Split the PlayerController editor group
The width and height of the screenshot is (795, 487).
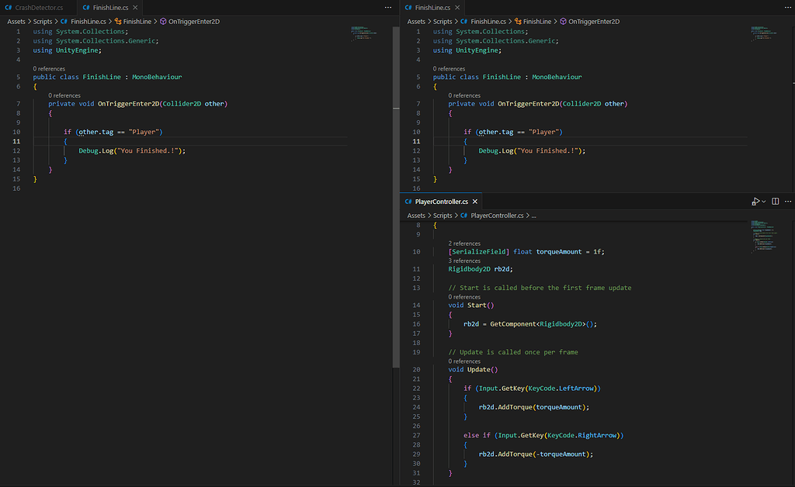point(774,201)
